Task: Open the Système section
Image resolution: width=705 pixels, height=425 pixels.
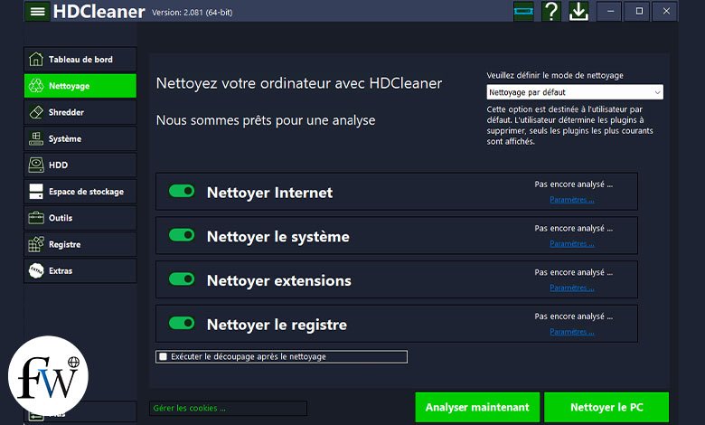Action: click(80, 138)
